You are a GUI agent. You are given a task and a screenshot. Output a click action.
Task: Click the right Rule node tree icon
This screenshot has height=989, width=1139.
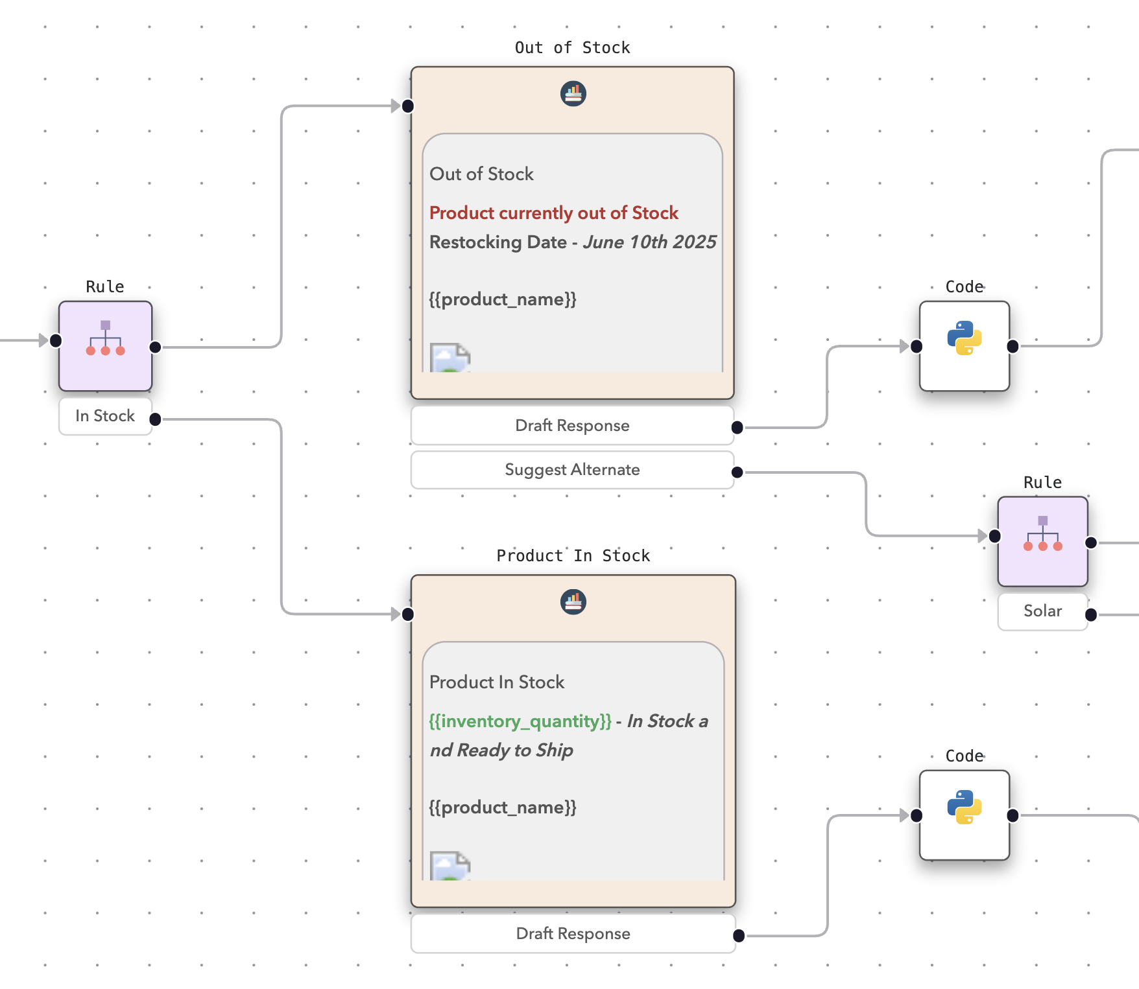pos(1042,535)
